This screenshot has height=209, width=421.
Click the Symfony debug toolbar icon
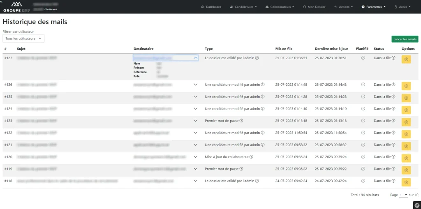pyautogui.click(x=417, y=205)
